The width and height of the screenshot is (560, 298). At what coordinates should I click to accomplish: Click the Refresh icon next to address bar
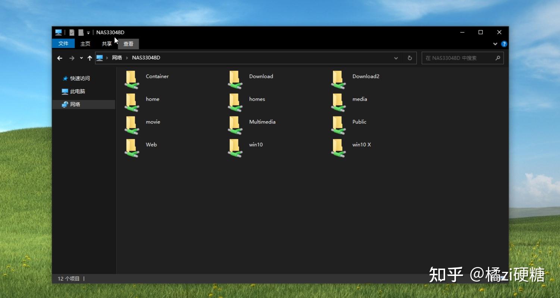[409, 58]
